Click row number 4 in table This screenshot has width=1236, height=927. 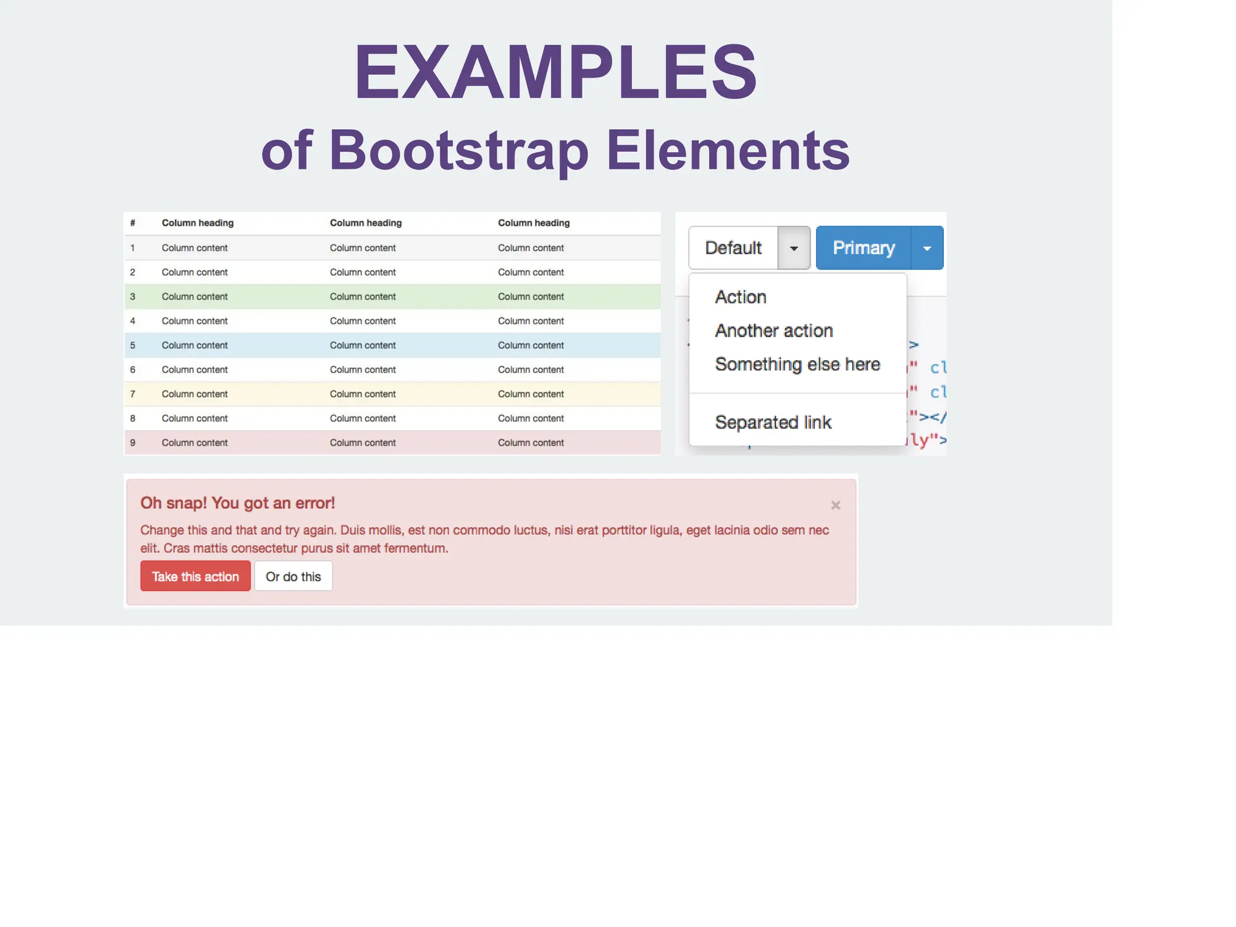[392, 321]
